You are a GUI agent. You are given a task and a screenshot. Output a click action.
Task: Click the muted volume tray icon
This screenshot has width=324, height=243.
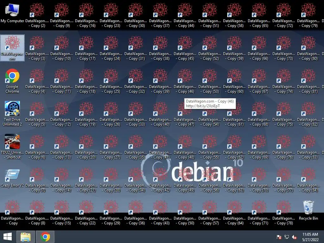pos(294,237)
